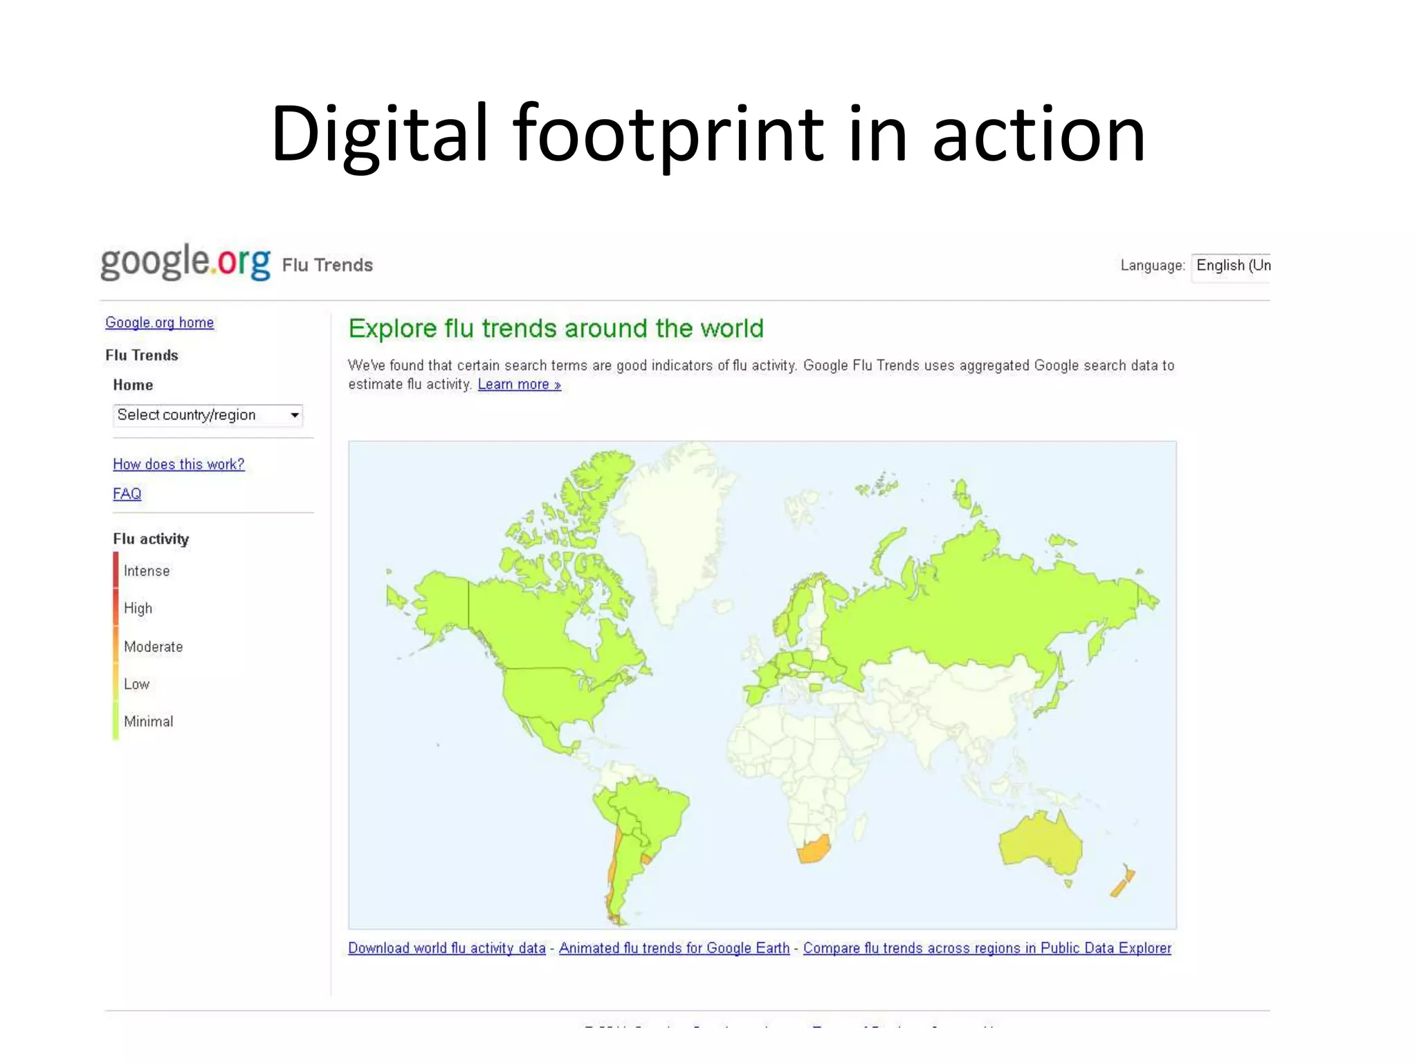The width and height of the screenshot is (1417, 1063).
Task: Open Animated flu trends for Google Earth
Action: point(674,948)
